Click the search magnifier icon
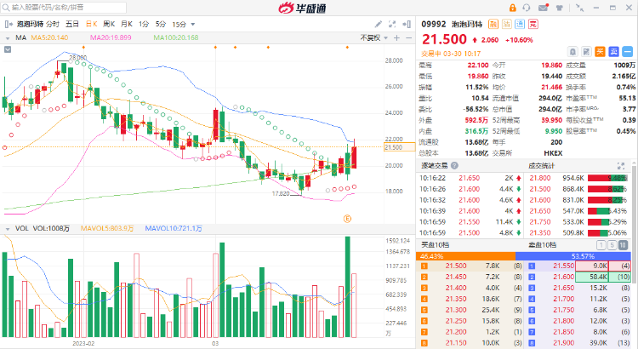This screenshot has width=638, height=349. 6,8
